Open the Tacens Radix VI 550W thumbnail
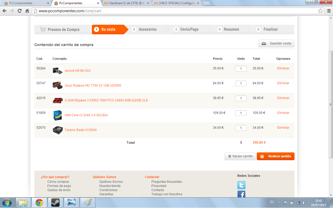Screen dimensions: 333x208 (x=57, y=130)
